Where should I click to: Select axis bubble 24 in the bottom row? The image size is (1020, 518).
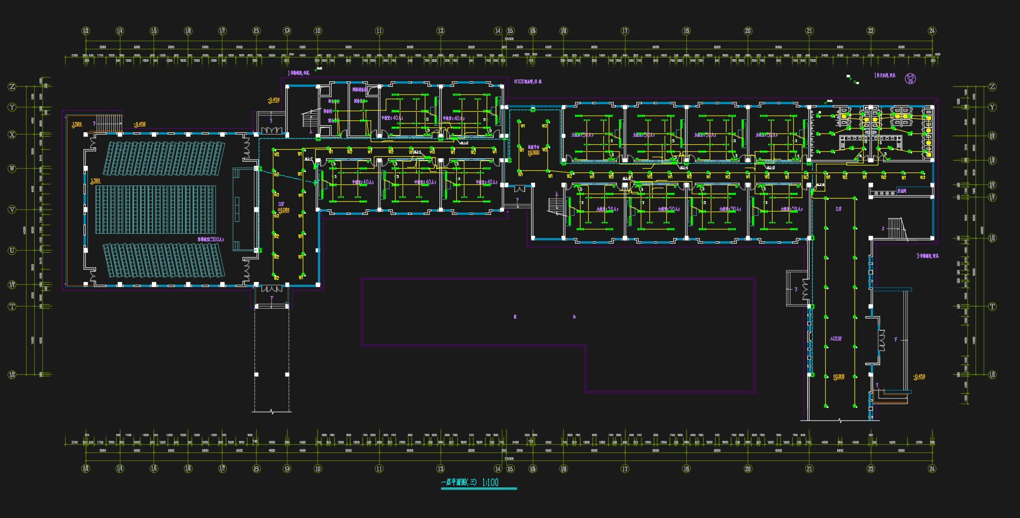pyautogui.click(x=932, y=469)
